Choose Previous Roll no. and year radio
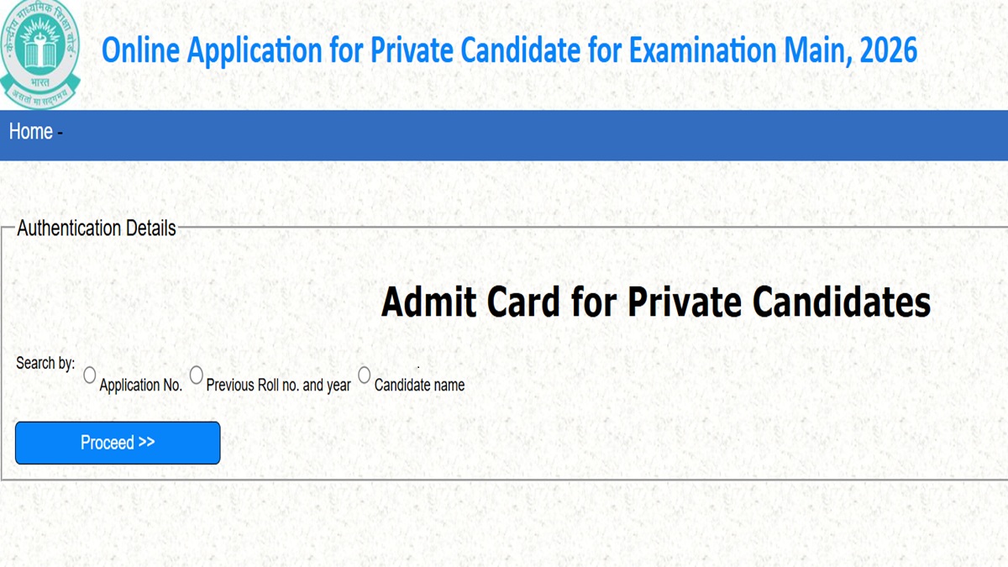Viewport: 1008px width, 567px height. pyautogui.click(x=196, y=375)
